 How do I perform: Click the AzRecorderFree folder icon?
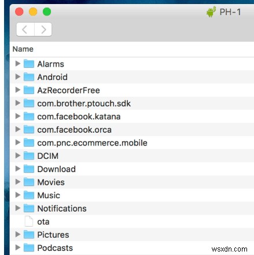29,90
